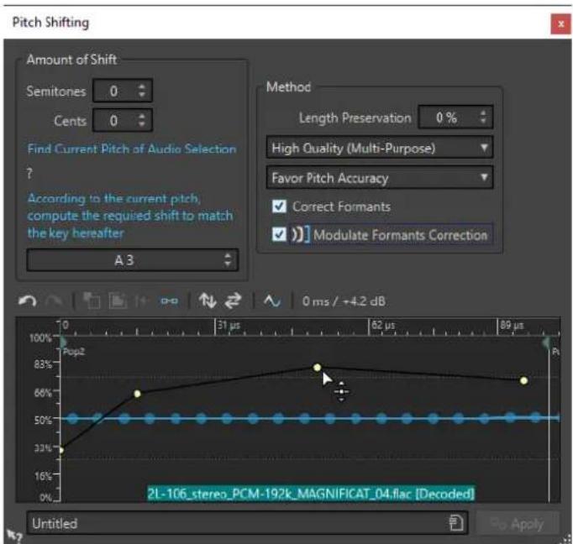Click the 31 µs ruler label
573x544 pixels.
pos(229,325)
